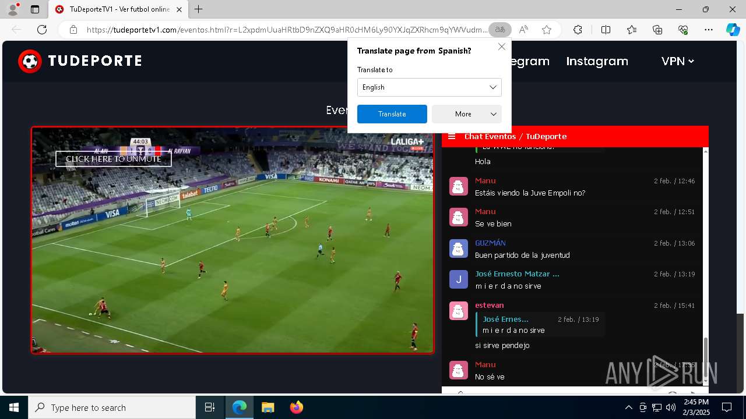The height and width of the screenshot is (419, 746).
Task: Click 'Click here to unmute' overlay
Action: 114,159
